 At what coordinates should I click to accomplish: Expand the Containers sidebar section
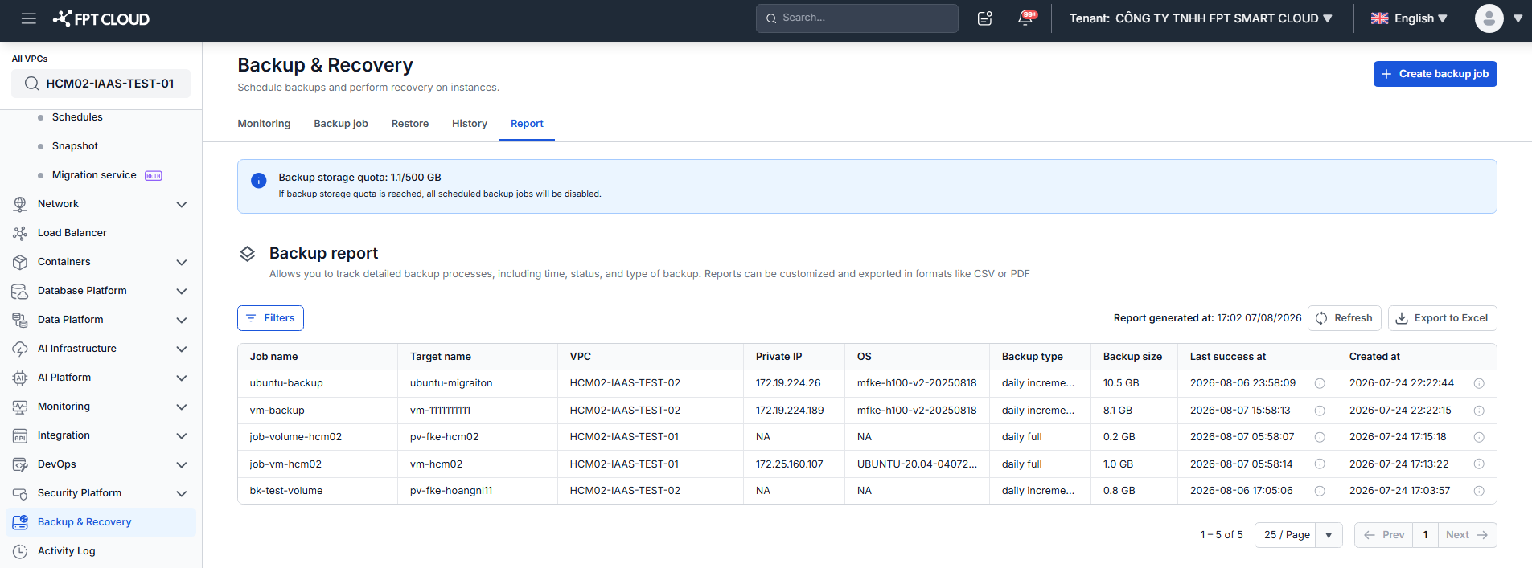pos(182,263)
